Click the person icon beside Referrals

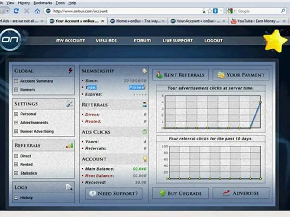pos(144,105)
